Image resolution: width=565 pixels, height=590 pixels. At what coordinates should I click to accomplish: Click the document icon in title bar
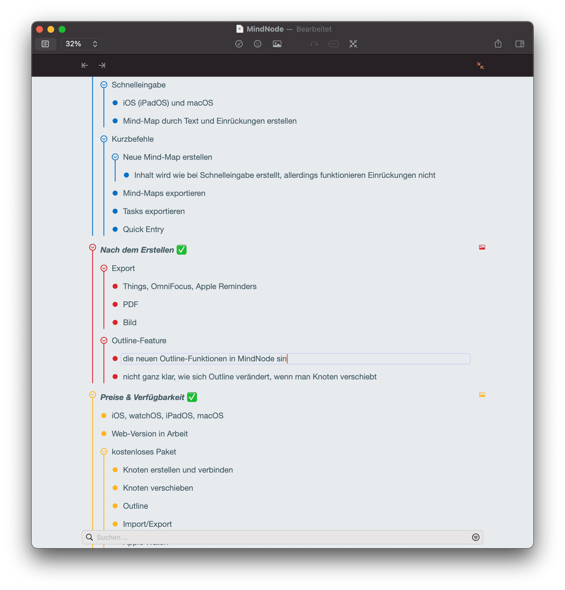[240, 29]
